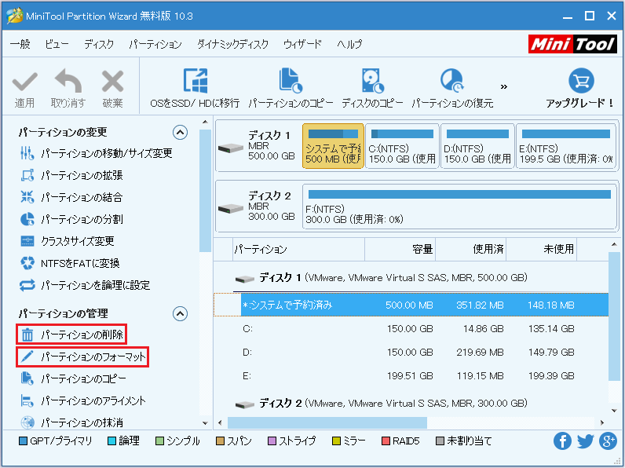Open the ヘルプ menu
This screenshot has height=468, width=625.
point(349,44)
